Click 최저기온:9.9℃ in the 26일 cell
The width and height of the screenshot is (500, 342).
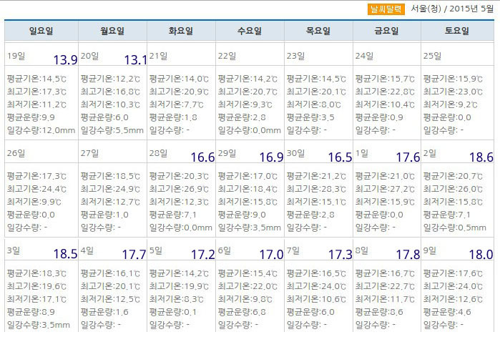[34, 202]
